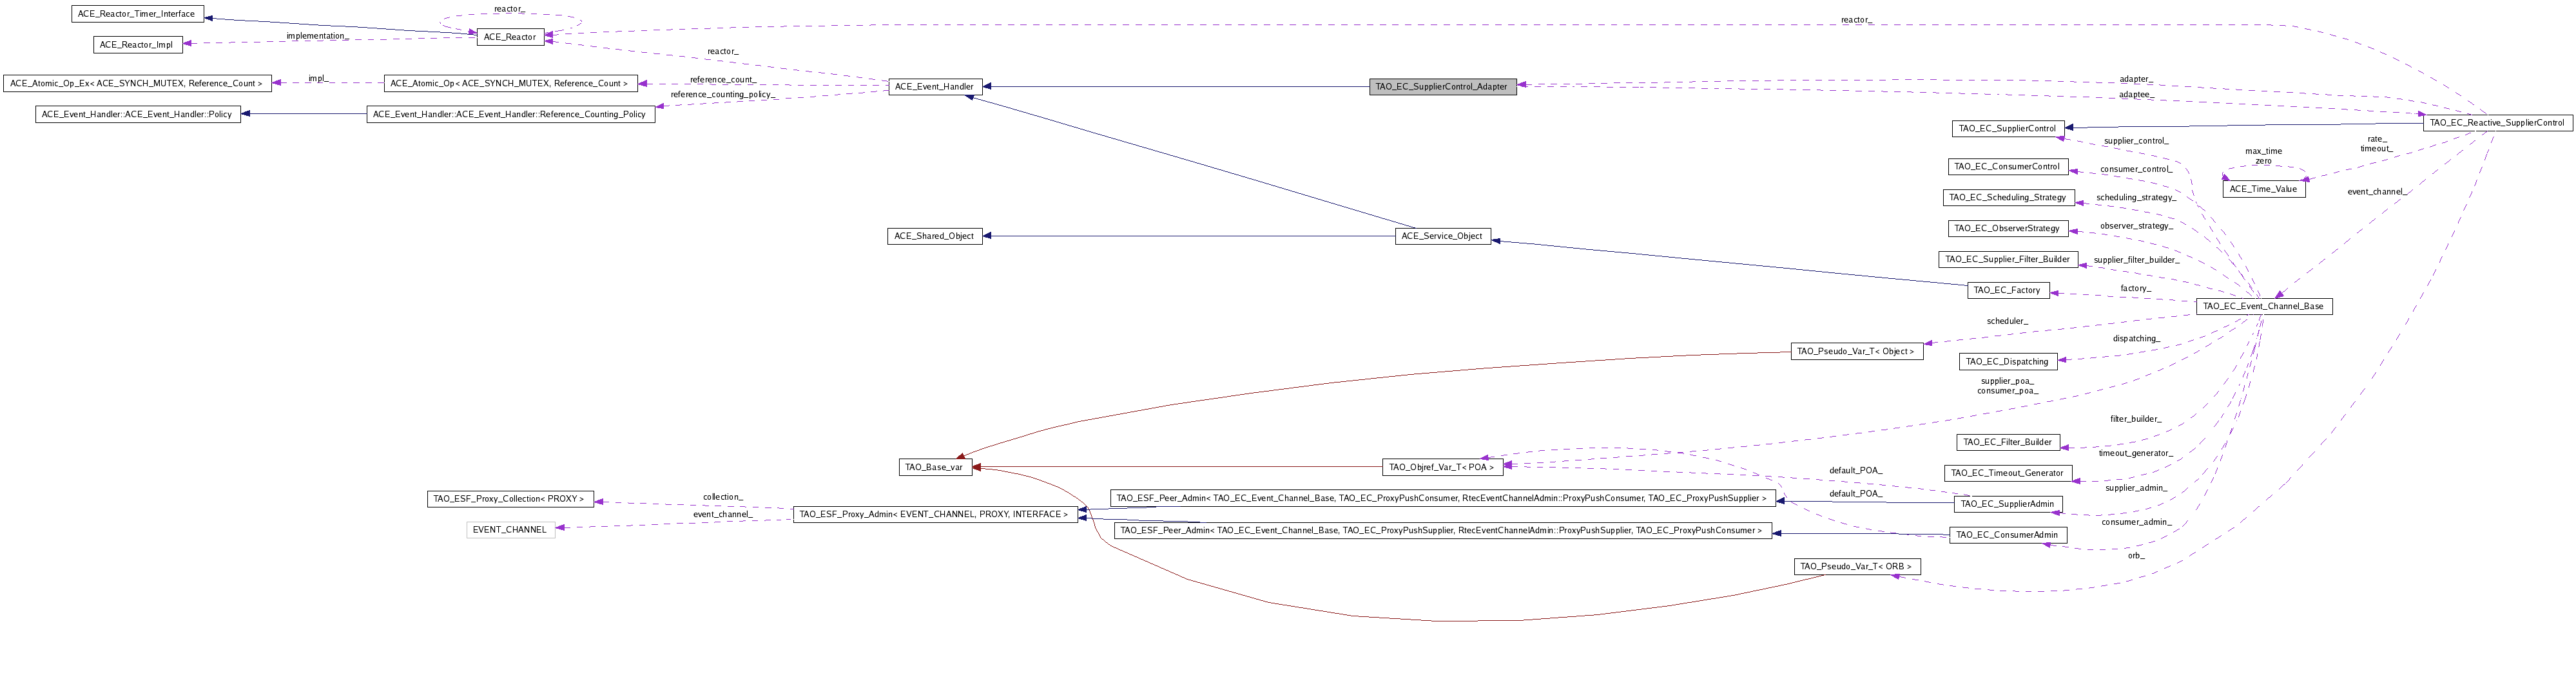The image size is (2576, 682).
Task: Click the ACE_Service_Object node
Action: click(1442, 236)
